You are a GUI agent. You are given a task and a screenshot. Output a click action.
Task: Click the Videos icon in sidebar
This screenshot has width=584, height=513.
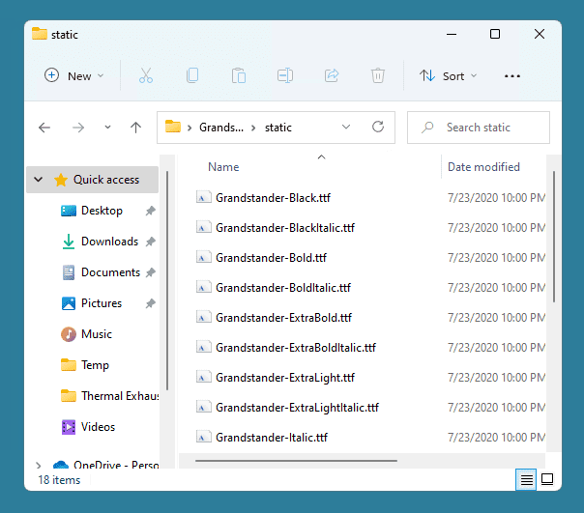click(x=69, y=427)
